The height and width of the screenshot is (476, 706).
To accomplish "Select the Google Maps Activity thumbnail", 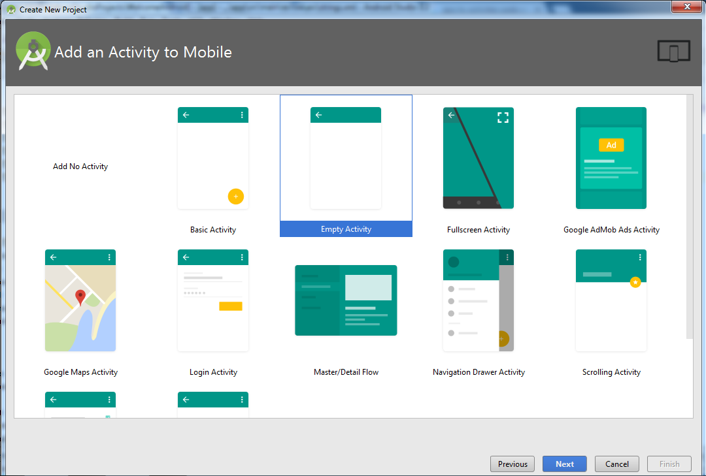I will click(x=80, y=300).
